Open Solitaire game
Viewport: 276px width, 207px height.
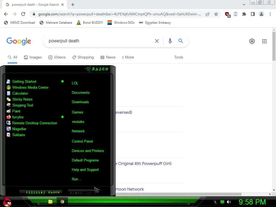(16, 135)
